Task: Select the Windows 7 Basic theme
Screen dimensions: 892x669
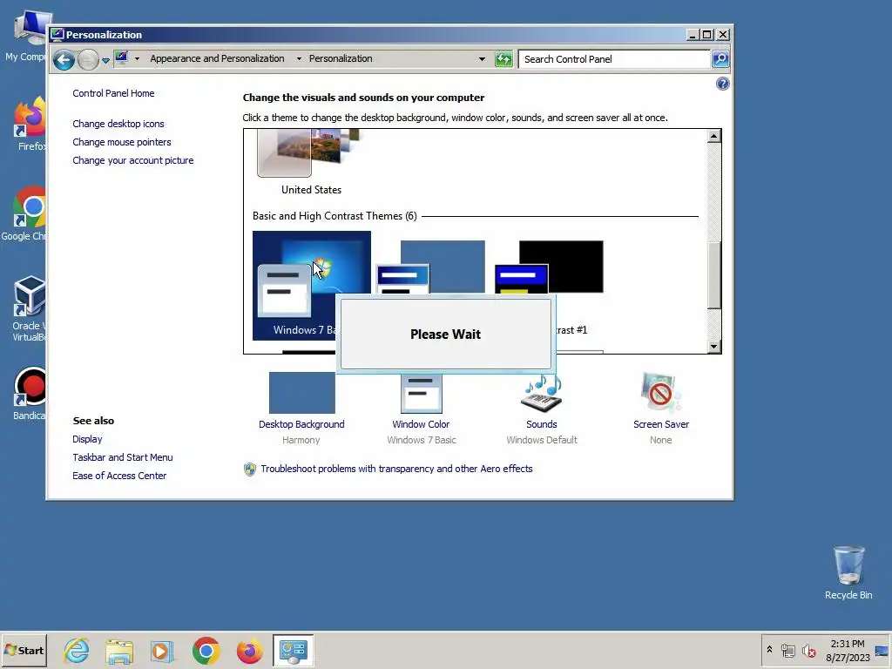Action: click(312, 285)
